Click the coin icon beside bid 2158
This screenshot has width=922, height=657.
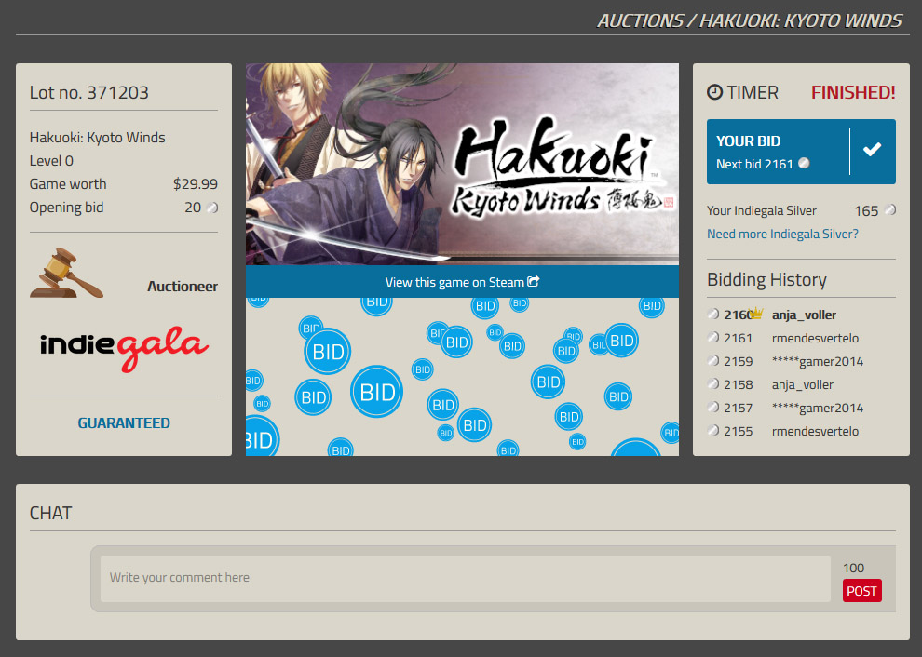pos(713,384)
